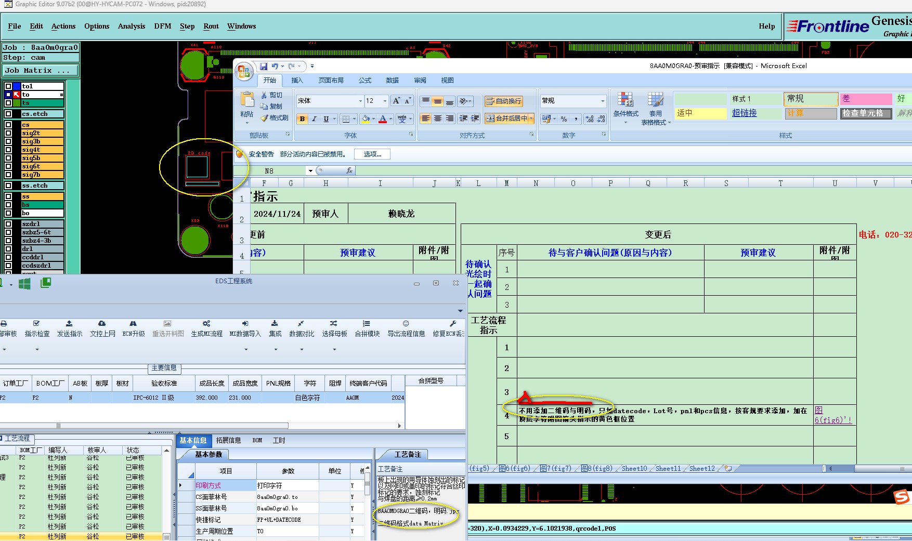The image size is (912, 541).
Task: Open the DFM menu in Genesis
Action: [x=163, y=26]
